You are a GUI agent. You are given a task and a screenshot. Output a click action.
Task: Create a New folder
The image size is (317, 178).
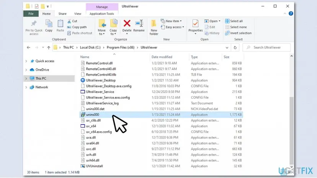(x=154, y=27)
